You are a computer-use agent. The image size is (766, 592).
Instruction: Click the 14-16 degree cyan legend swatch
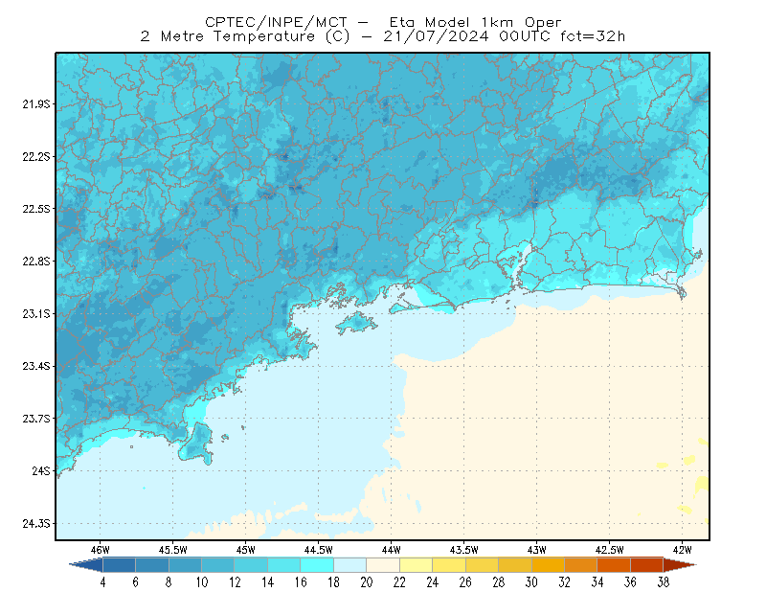pyautogui.click(x=283, y=565)
